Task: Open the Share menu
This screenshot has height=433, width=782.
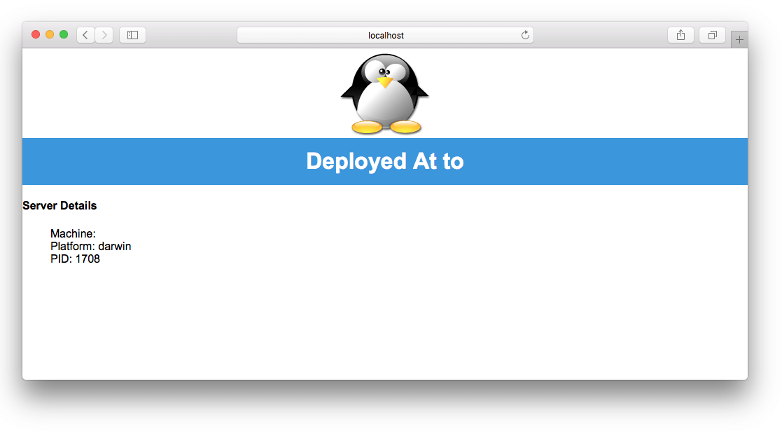Action: 680,35
